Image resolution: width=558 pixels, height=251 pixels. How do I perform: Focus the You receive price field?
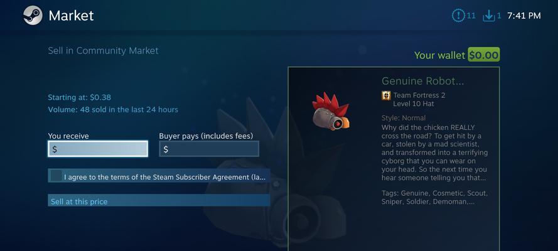pos(98,149)
